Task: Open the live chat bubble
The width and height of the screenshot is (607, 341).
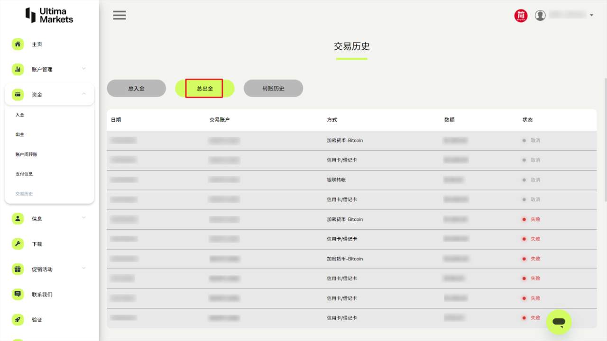Action: (559, 322)
